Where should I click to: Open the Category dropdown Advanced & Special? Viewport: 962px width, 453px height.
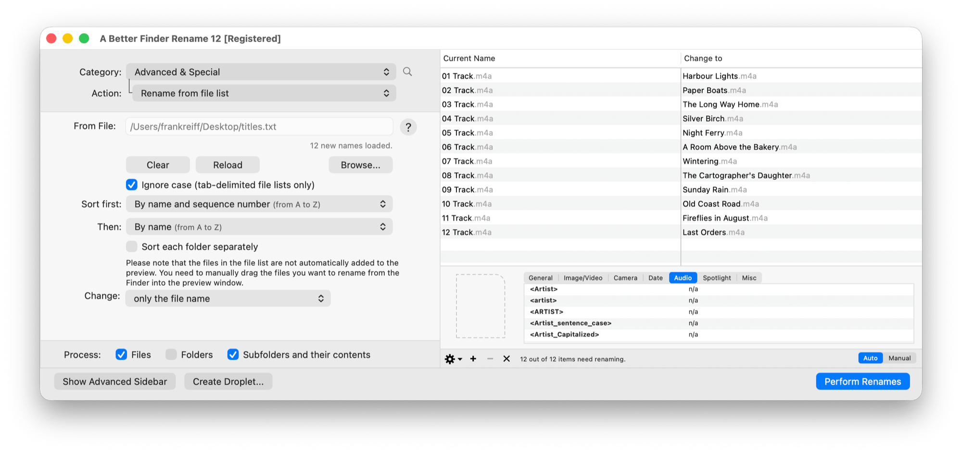(261, 72)
